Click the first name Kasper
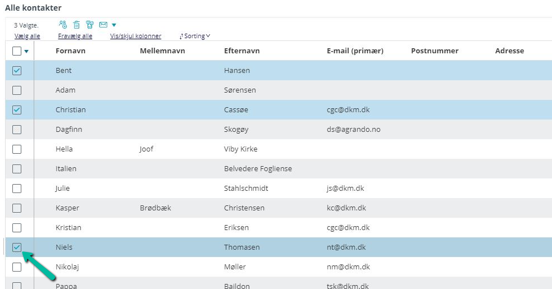Screen dimensions: 552x289 click(67, 208)
